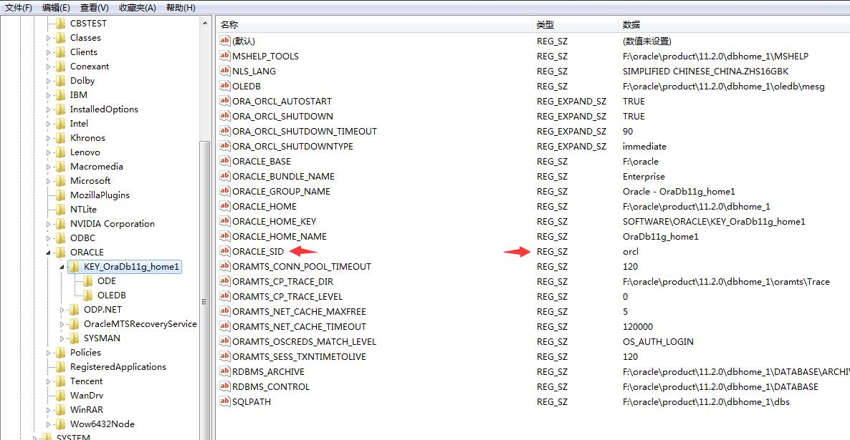The width and height of the screenshot is (850, 440).
Task: Click the string icon beside ORACLE_HOME
Action: tap(225, 206)
